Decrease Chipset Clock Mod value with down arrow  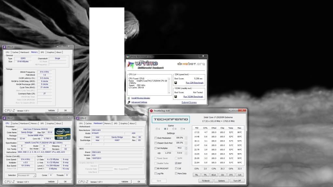[186, 144]
